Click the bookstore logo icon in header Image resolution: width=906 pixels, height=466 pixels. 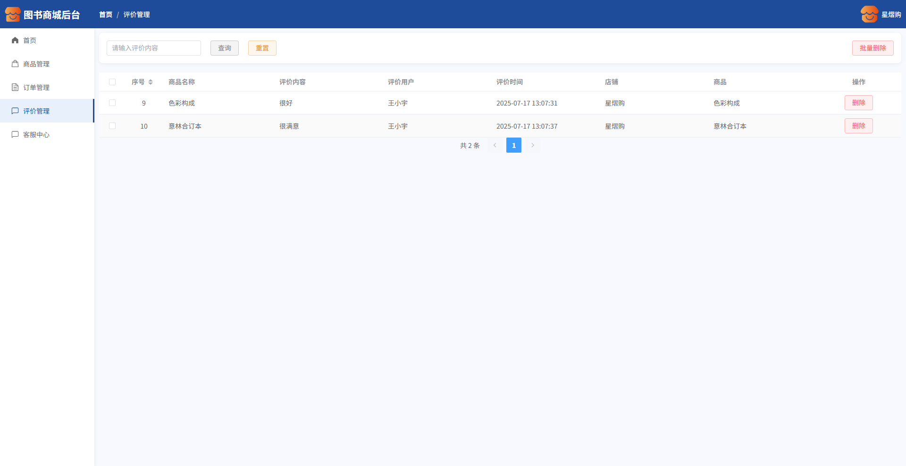[x=13, y=15]
